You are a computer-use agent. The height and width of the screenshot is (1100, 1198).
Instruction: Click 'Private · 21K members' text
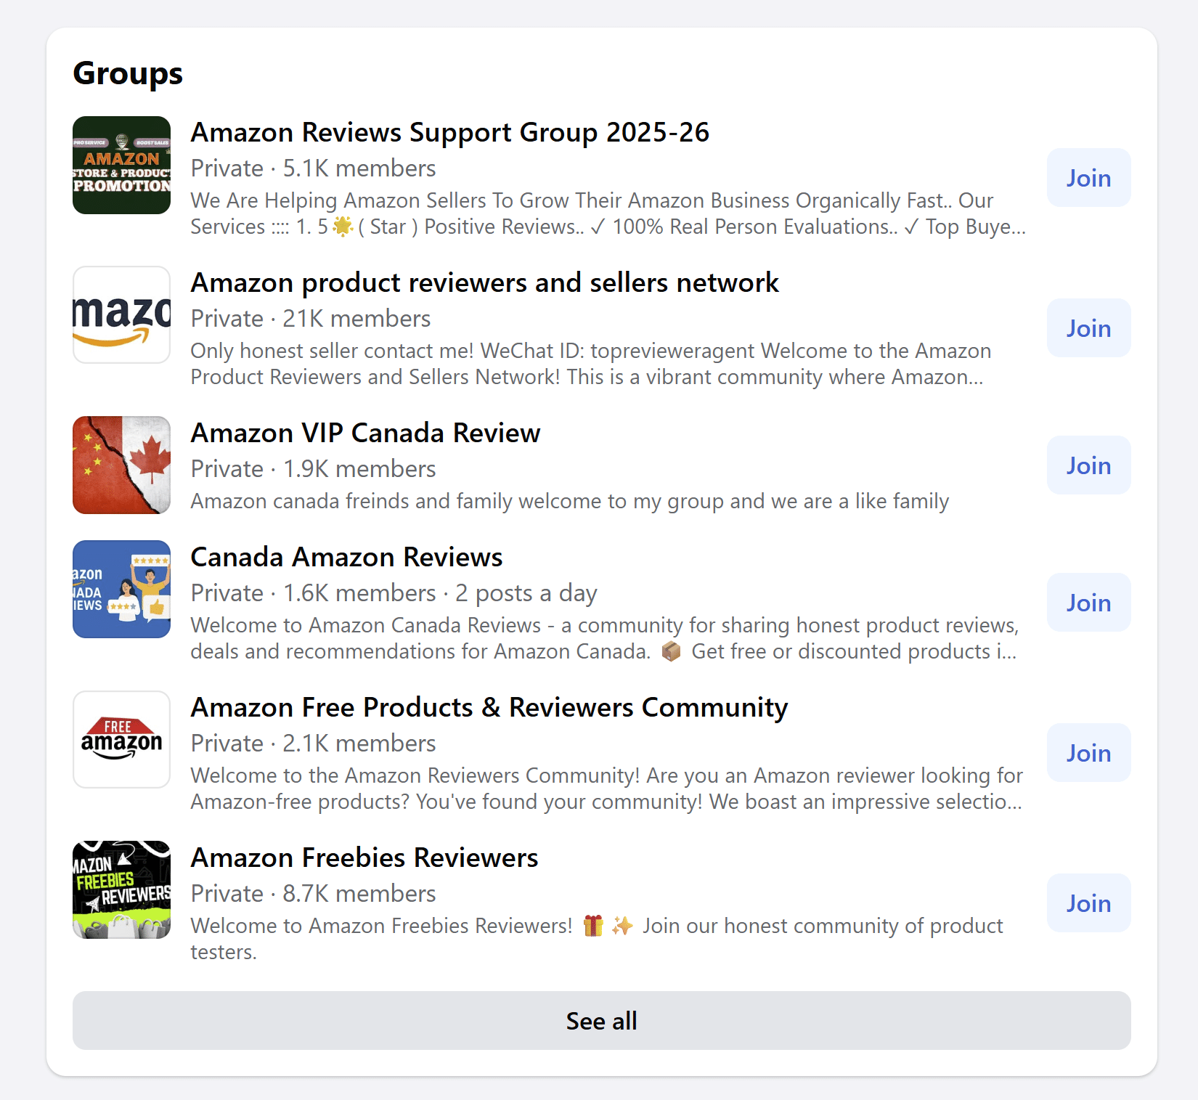click(311, 319)
